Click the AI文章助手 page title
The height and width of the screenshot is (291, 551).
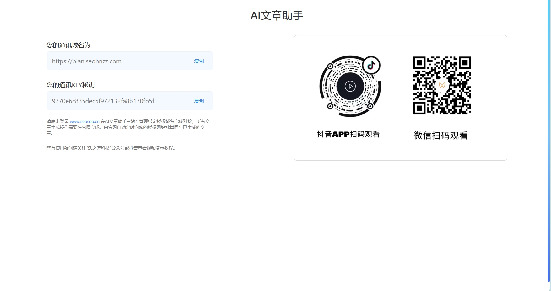[x=277, y=15]
